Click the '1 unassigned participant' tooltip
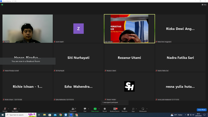 pos(115,103)
